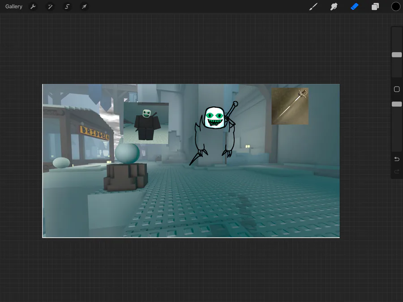Tap the Roblox character reference image
The height and width of the screenshot is (302, 403).
[x=146, y=123]
